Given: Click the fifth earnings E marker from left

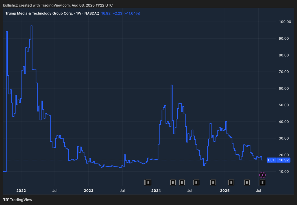Looking at the screenshot, I should (213, 182).
